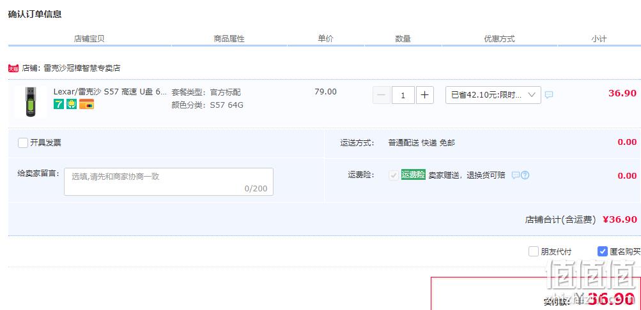Click the quantity input field showing 1

click(x=403, y=95)
